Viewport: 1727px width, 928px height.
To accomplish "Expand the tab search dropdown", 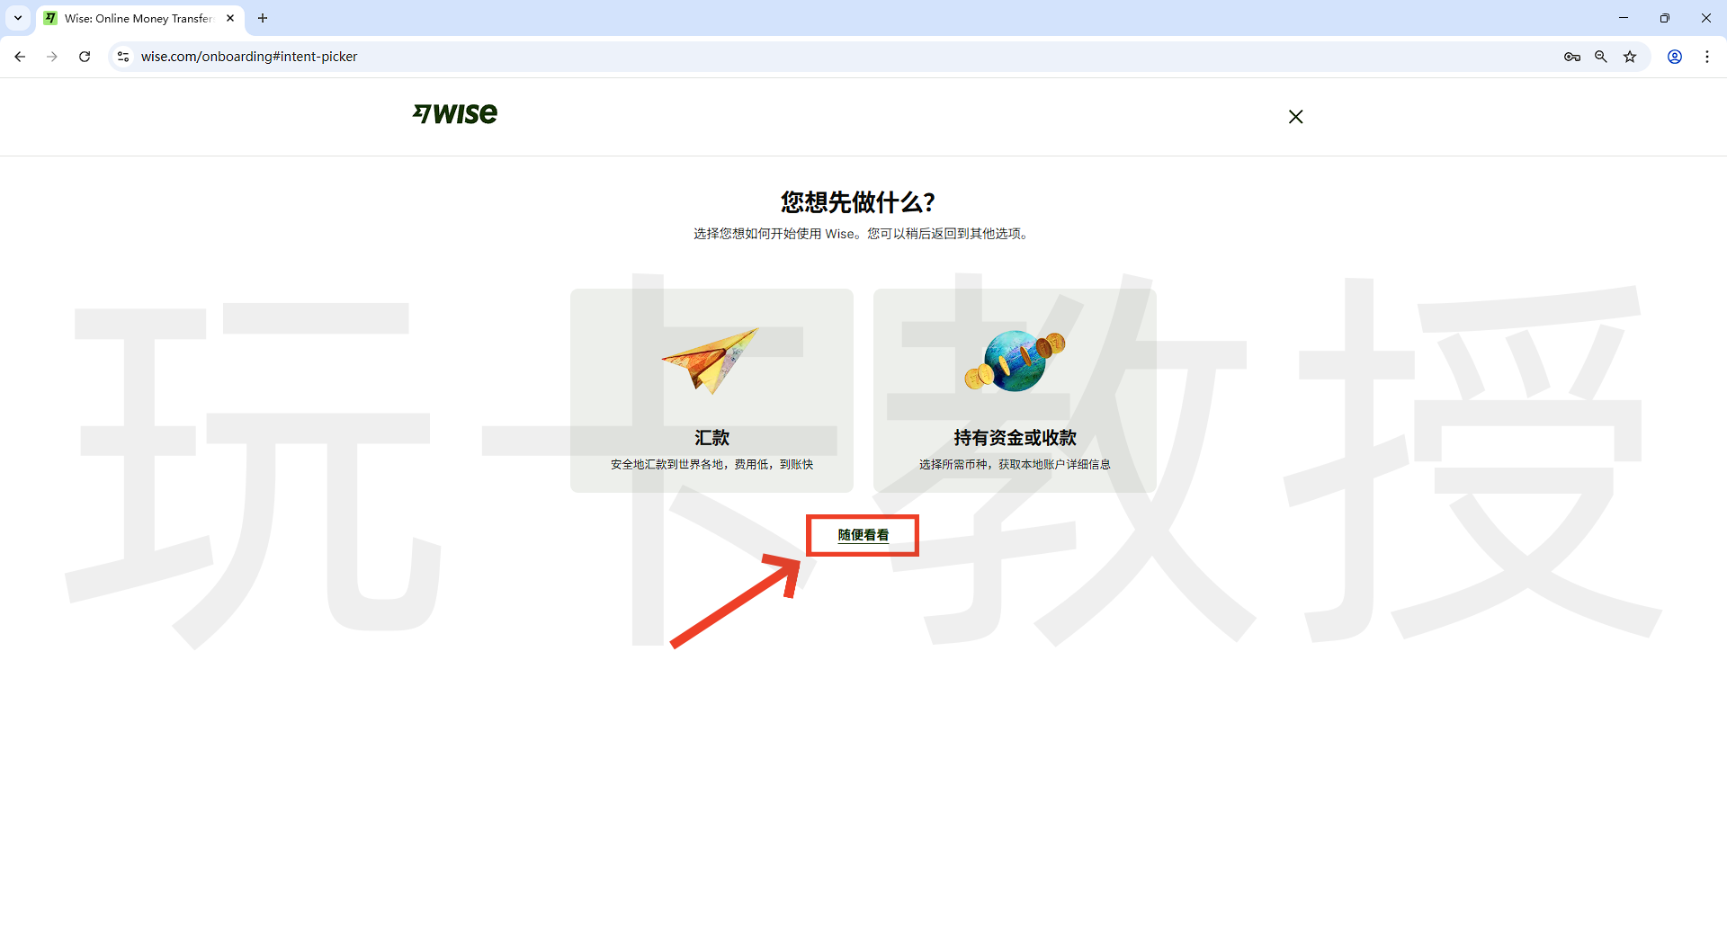I will [x=18, y=18].
